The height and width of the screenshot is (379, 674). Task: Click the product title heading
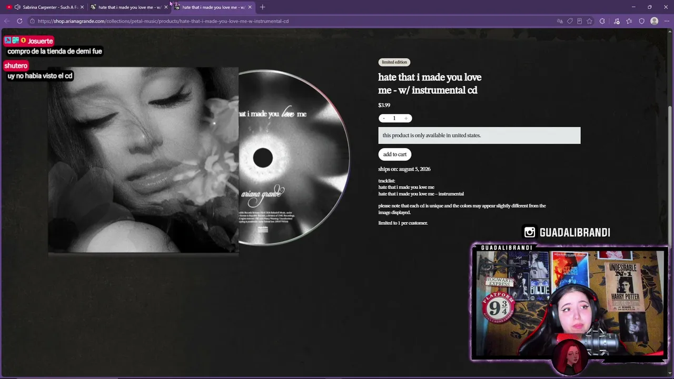pos(430,84)
